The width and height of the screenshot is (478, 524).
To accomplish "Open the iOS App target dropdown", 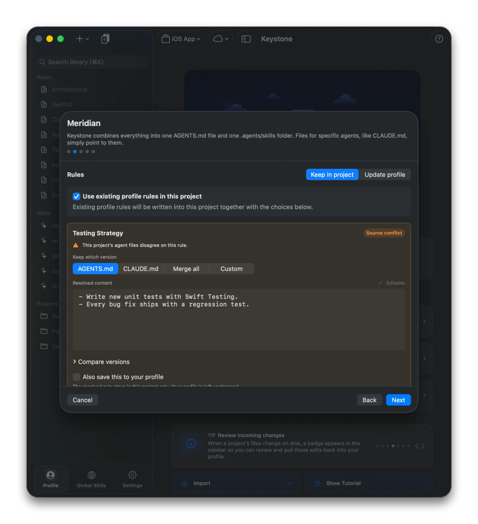I will (x=181, y=39).
